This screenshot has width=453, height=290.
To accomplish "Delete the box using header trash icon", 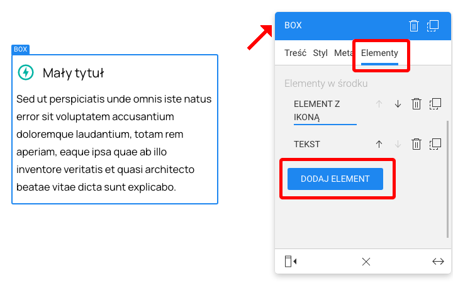I will click(x=413, y=26).
